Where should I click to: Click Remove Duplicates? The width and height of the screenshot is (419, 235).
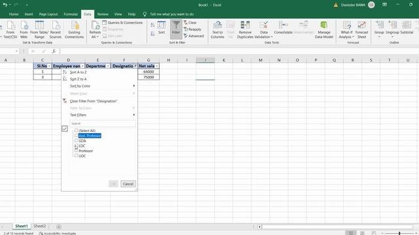pos(245,29)
